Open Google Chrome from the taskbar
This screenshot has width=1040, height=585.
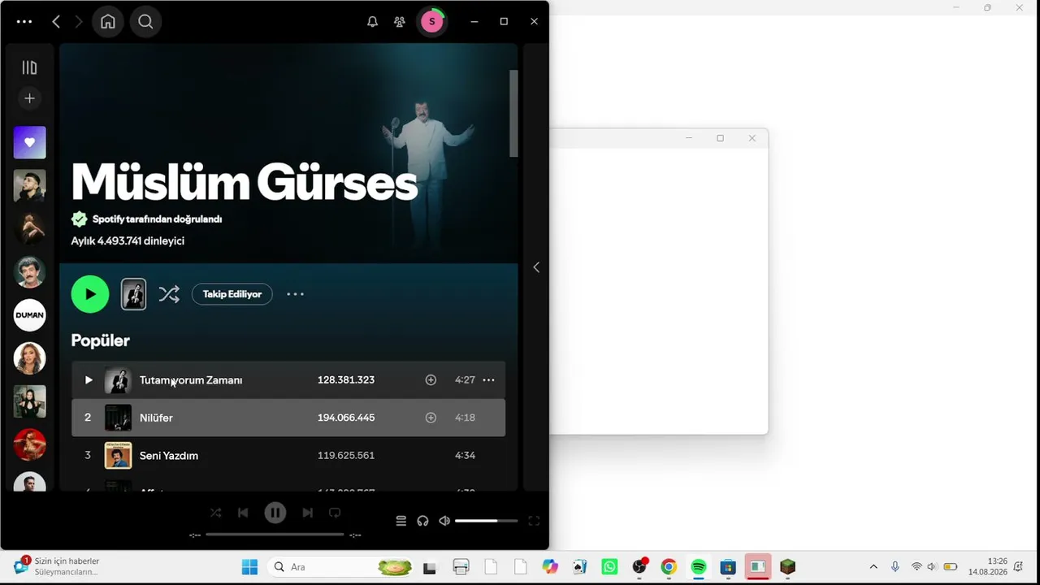click(669, 567)
